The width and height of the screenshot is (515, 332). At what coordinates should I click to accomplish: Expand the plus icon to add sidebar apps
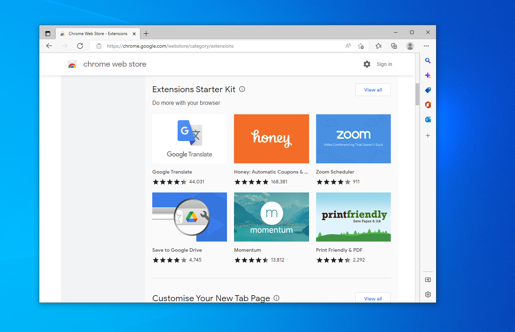click(x=428, y=135)
